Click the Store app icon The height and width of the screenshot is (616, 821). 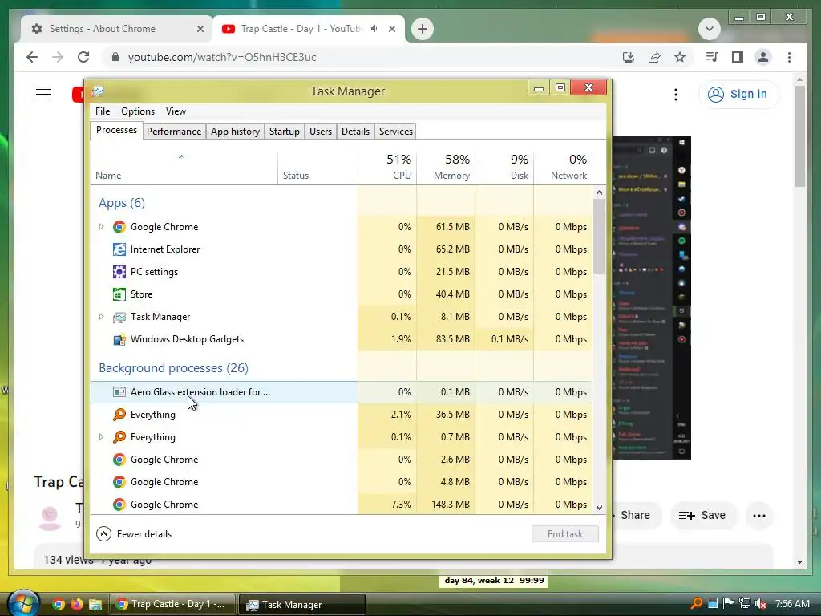click(x=119, y=294)
